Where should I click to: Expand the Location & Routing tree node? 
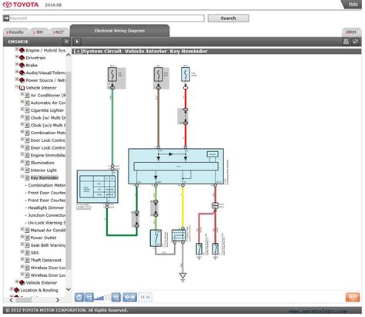pos(12,289)
